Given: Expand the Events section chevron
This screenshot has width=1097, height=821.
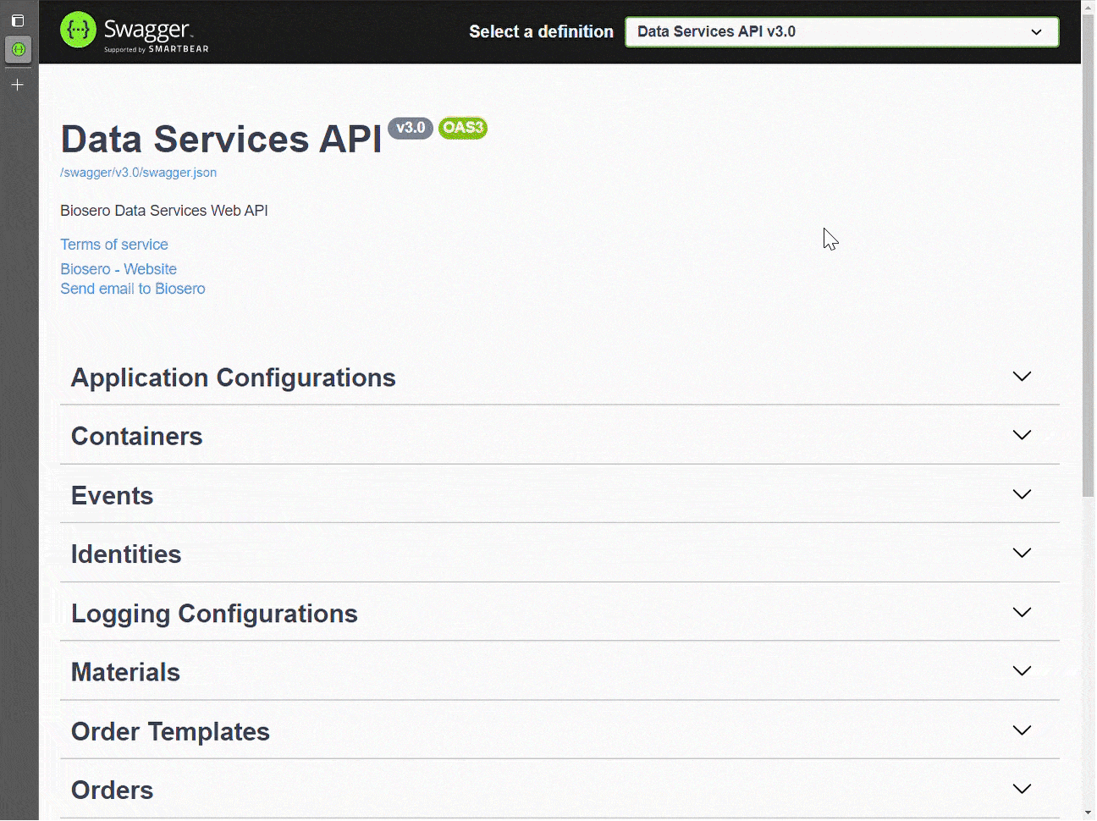Looking at the screenshot, I should coord(1022,494).
